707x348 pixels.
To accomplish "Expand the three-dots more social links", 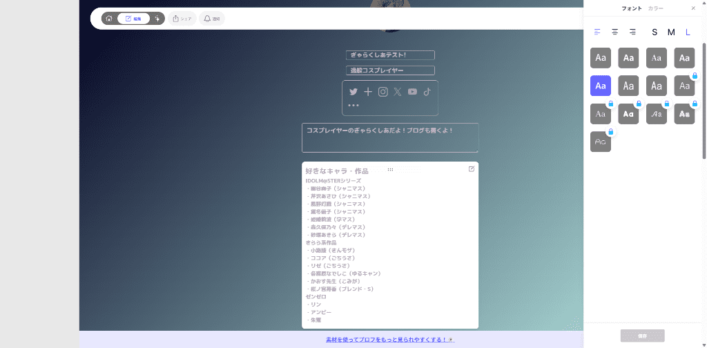I will click(353, 106).
